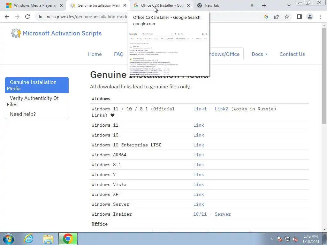Open the Windows Start menu
The height and width of the screenshot is (245, 327).
[9, 239]
